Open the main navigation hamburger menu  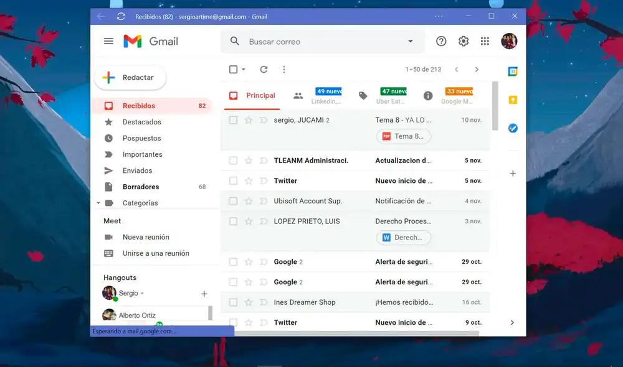(108, 41)
